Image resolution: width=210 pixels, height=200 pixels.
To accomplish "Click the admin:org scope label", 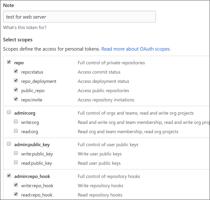I will click(25, 113).
